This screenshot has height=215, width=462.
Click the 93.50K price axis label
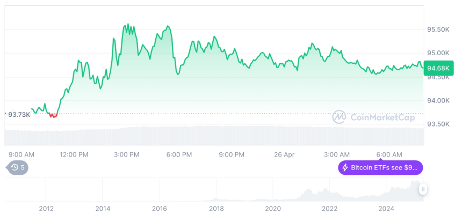click(438, 124)
